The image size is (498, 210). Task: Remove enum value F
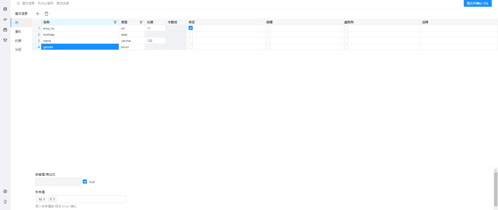click(x=54, y=199)
